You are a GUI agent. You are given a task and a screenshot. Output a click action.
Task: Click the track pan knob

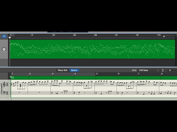pyautogui.click(x=4, y=49)
